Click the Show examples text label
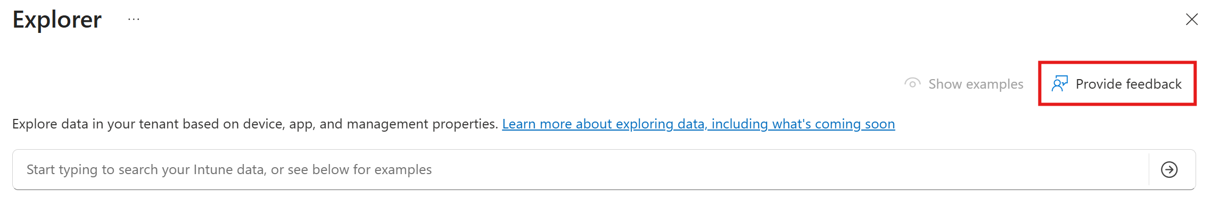This screenshot has width=1211, height=198. 976,84
